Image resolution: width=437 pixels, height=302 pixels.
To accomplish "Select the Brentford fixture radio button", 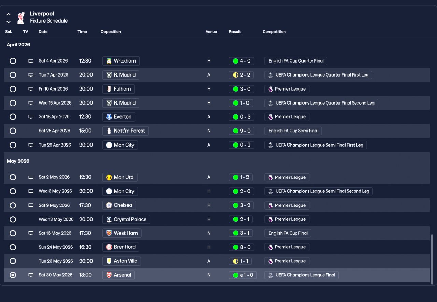I will tap(13, 247).
